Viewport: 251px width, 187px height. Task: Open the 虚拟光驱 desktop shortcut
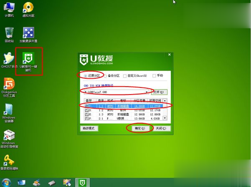pyautogui.click(x=28, y=10)
